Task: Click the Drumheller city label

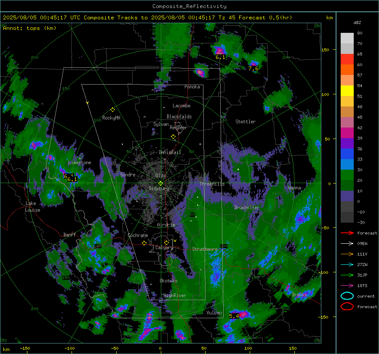Action: (x=247, y=208)
